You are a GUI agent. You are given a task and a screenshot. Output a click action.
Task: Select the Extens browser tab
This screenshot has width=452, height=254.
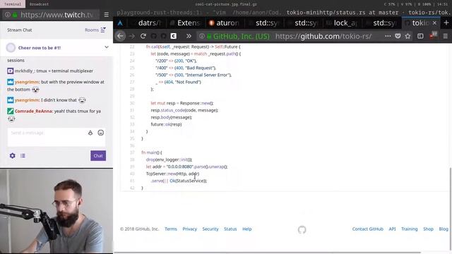(185, 23)
